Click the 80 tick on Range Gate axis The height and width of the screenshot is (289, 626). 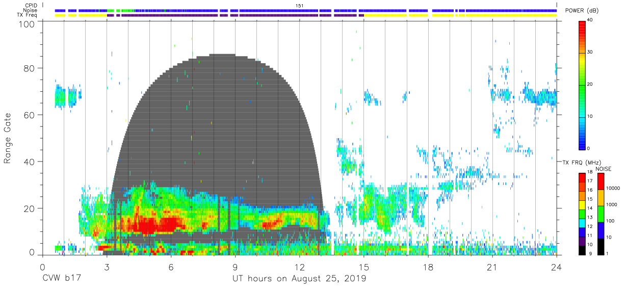29,68
